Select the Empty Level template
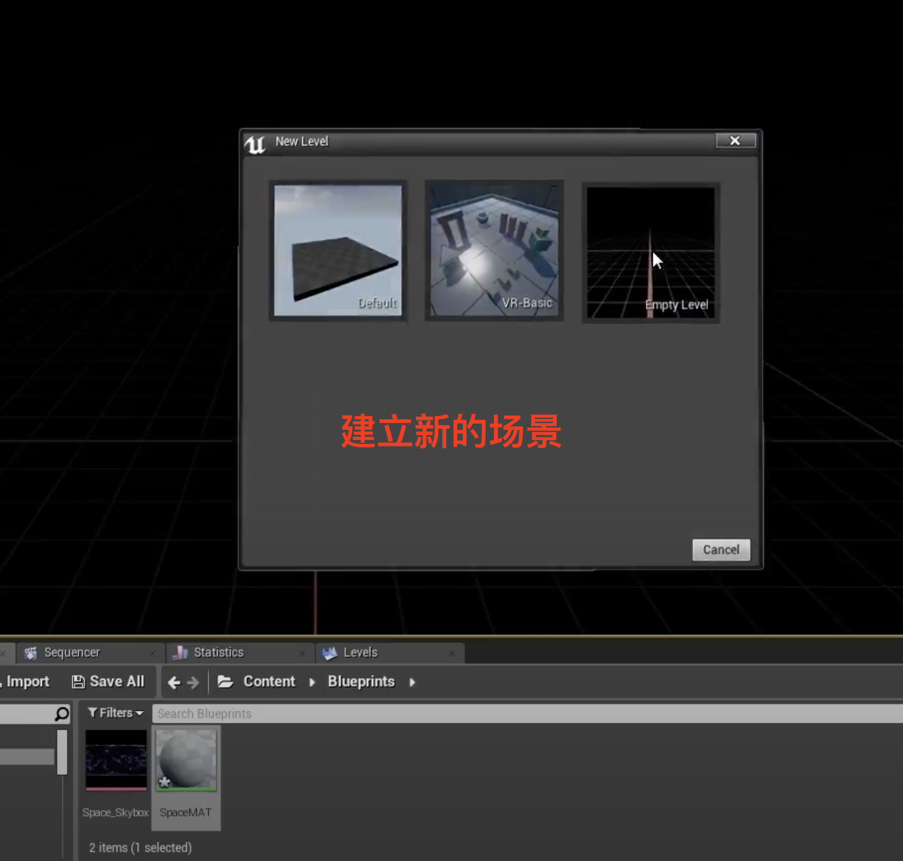This screenshot has width=903, height=861. [x=650, y=250]
